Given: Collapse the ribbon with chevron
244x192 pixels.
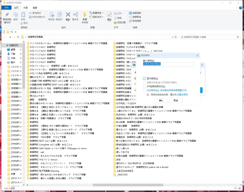Looking at the screenshot, I should pyautogui.click(x=237, y=8).
